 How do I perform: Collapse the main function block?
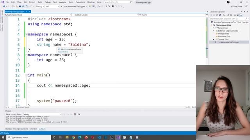(x=27, y=75)
